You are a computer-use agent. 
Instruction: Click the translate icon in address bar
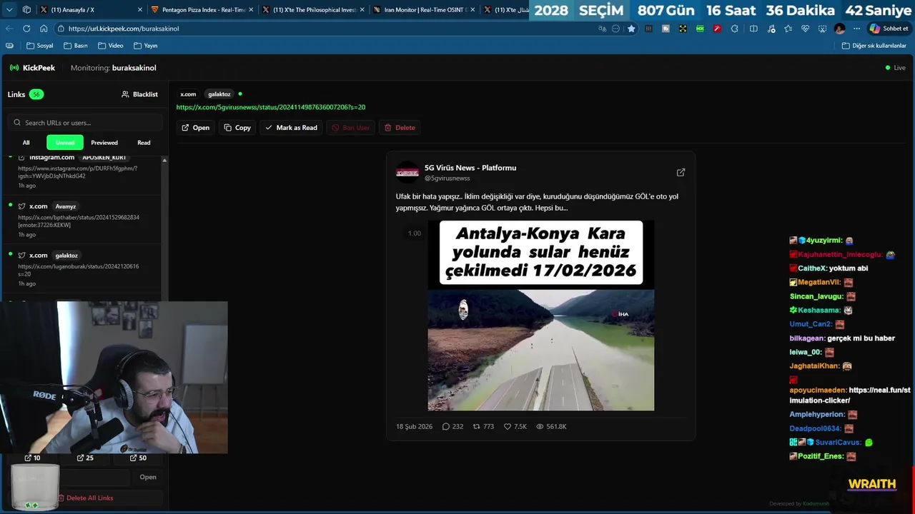click(x=603, y=29)
